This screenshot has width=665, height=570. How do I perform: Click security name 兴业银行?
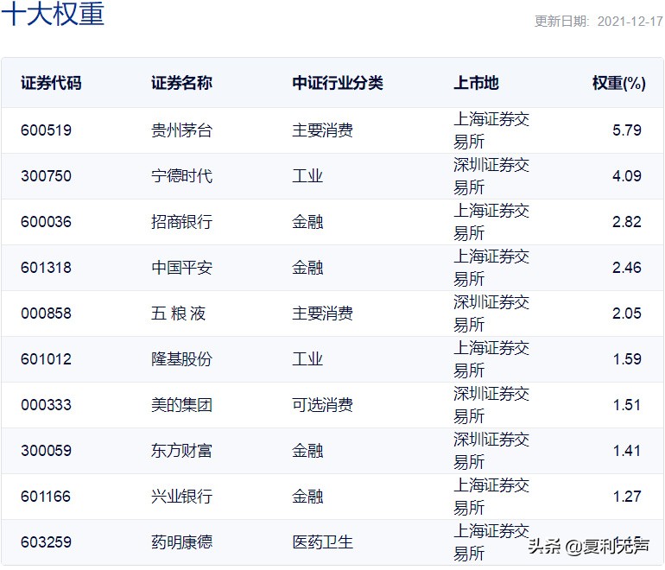181,497
